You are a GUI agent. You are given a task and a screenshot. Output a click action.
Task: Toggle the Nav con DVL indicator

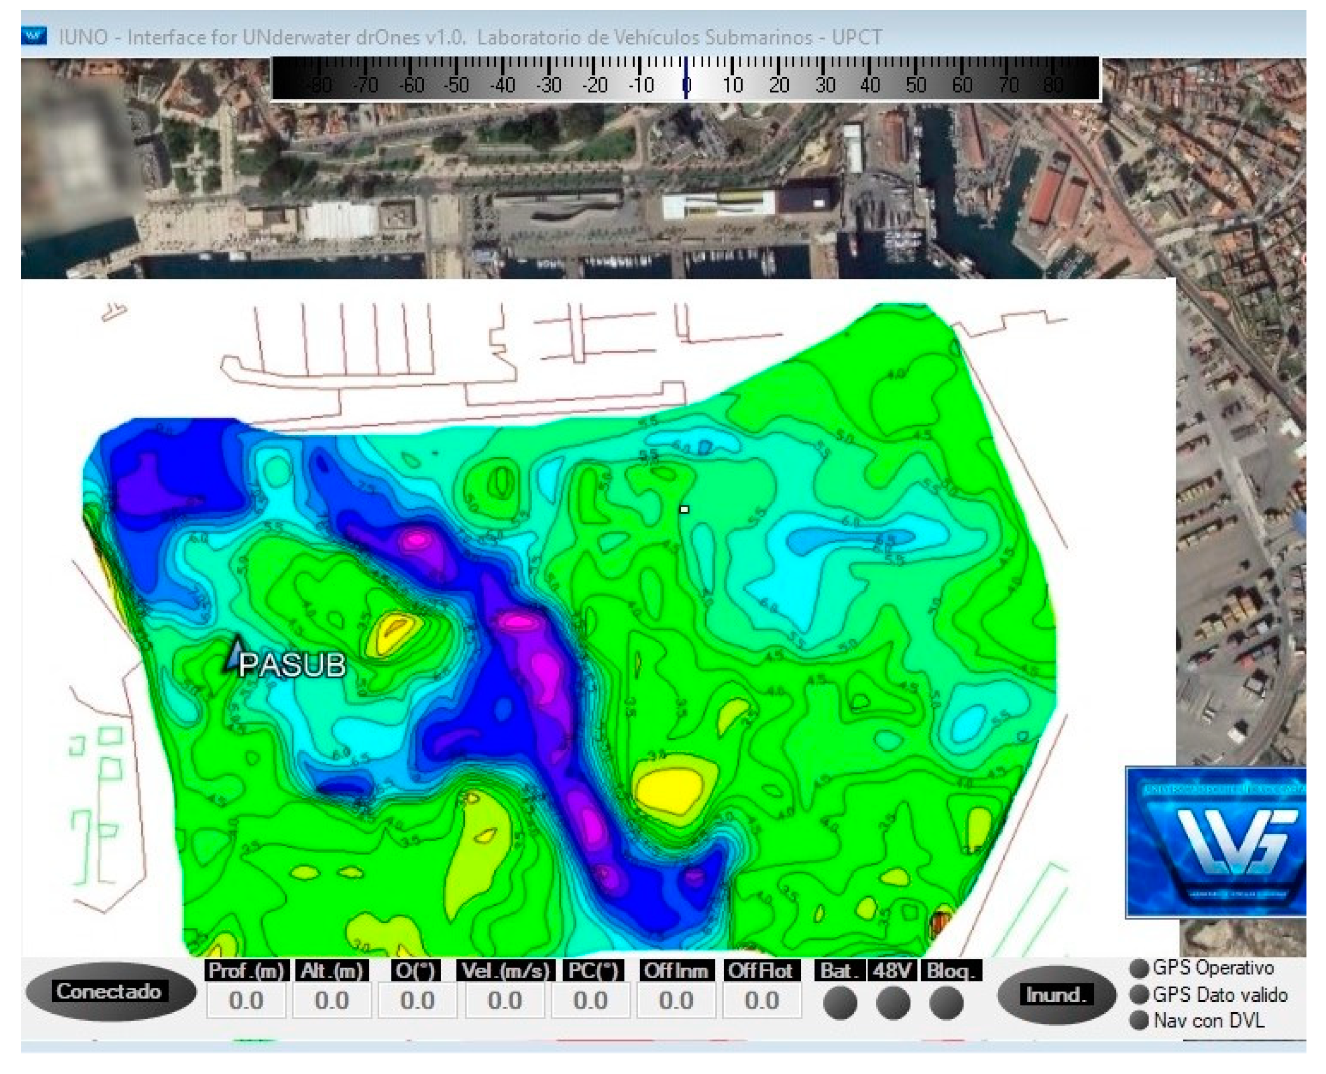click(x=1138, y=1021)
